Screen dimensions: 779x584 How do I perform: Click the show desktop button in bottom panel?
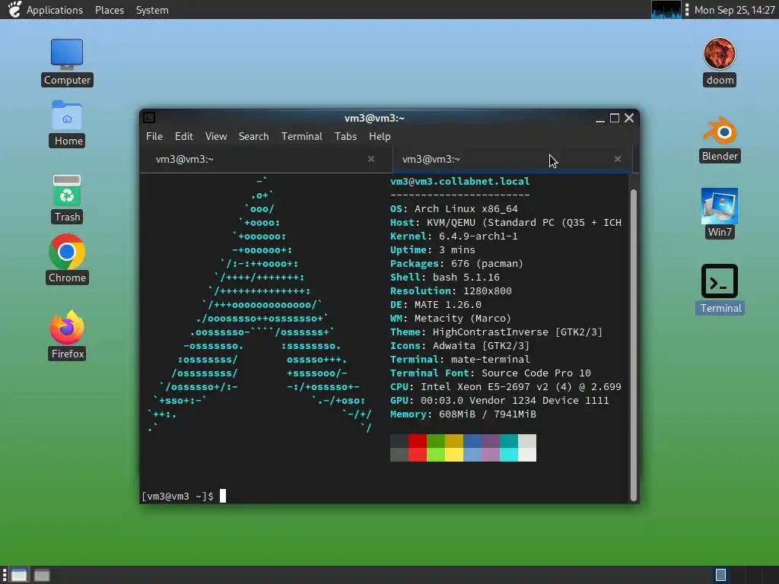click(18, 575)
